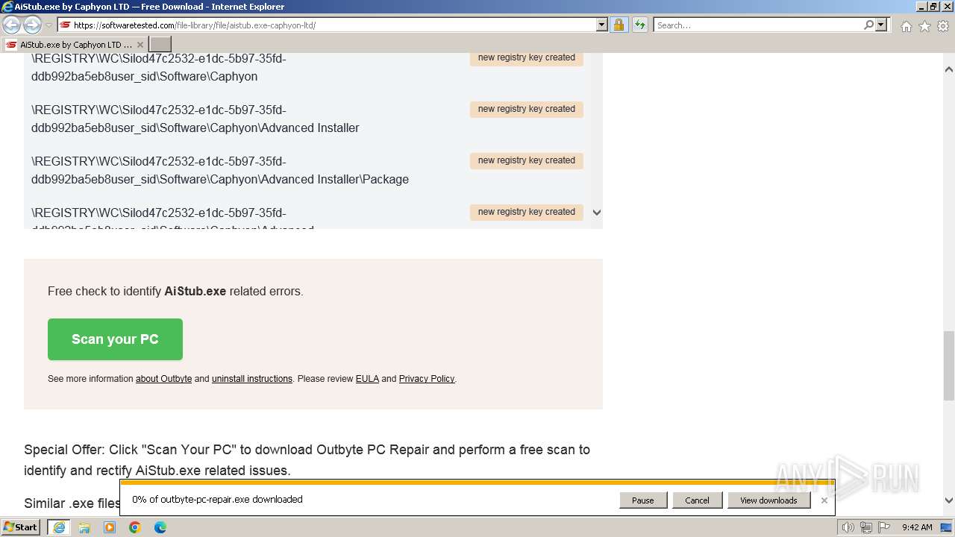Select the AiStub.exe by Caphyon LTD tab
Image resolution: width=955 pixels, height=537 pixels.
75,45
